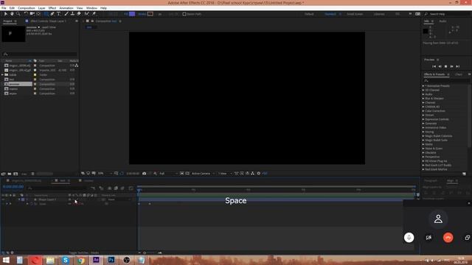Toggle the camera in call overlay
Image resolution: width=472 pixels, height=265 pixels.
pyautogui.click(x=428, y=238)
